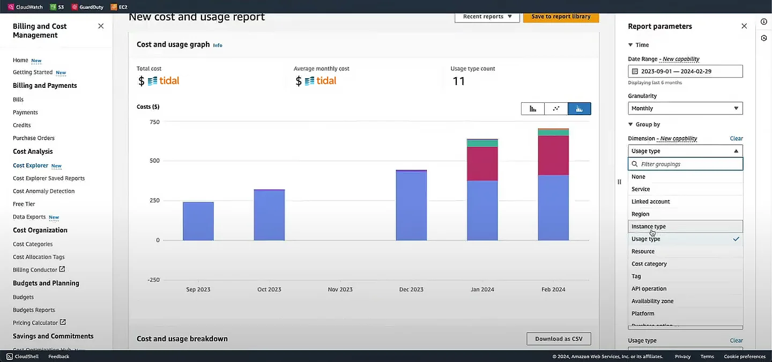Open the tutorials panel icon below info

(764, 39)
